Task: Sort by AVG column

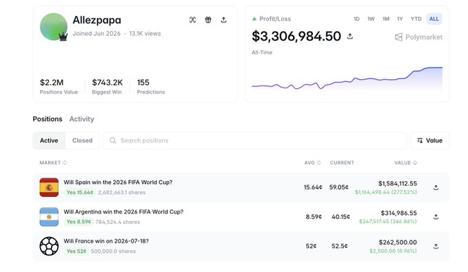Action: [x=312, y=163]
